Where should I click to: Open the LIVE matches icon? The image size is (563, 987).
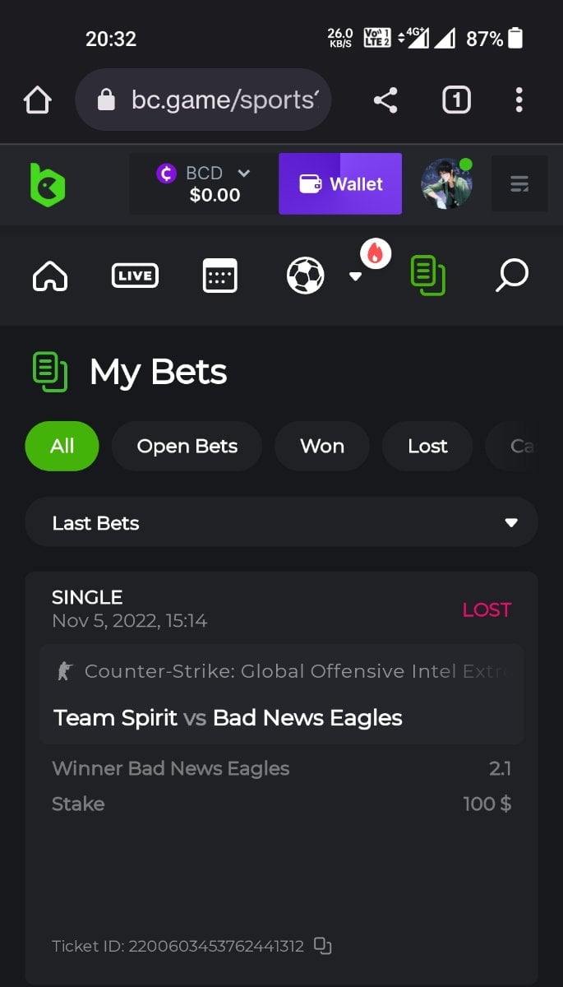135,276
